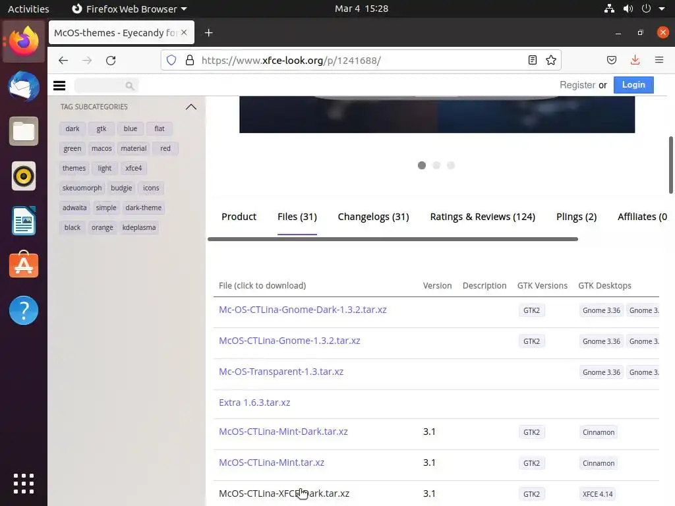Open LibreOffice Writer from the dock
The height and width of the screenshot is (506, 675).
24,221
